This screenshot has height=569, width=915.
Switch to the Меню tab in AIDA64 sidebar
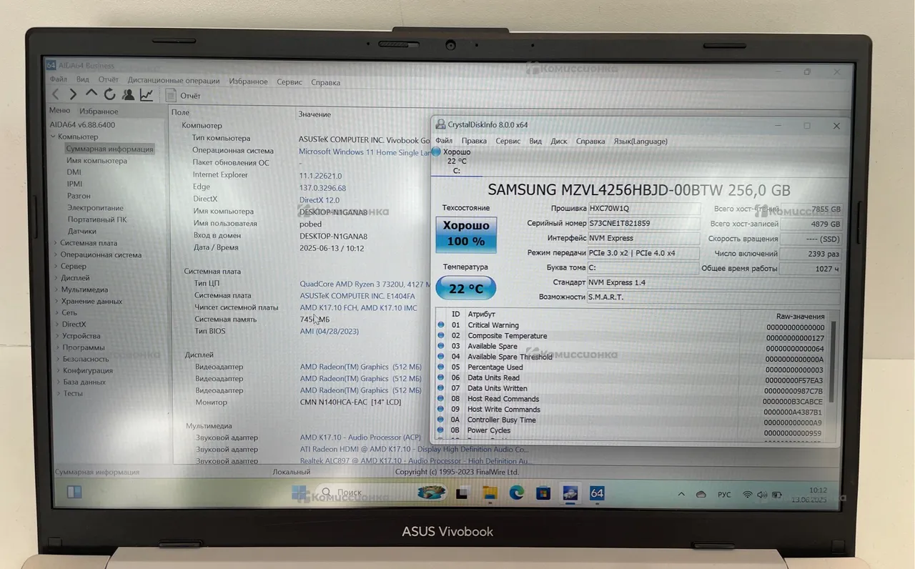[x=59, y=111]
